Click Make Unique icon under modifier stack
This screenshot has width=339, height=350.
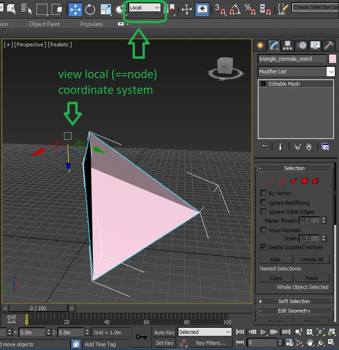point(297,147)
